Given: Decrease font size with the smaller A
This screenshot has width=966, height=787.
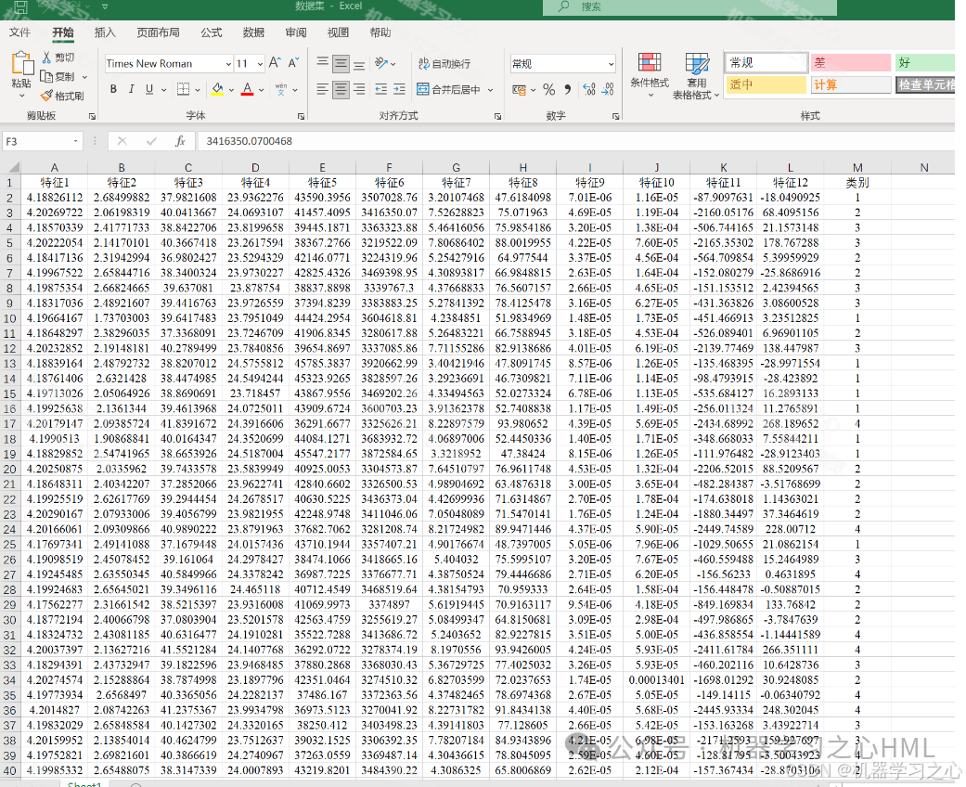Looking at the screenshot, I should [293, 63].
